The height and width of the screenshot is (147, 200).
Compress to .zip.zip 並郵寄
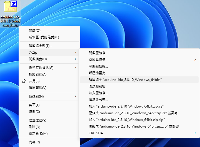(x=139, y=126)
